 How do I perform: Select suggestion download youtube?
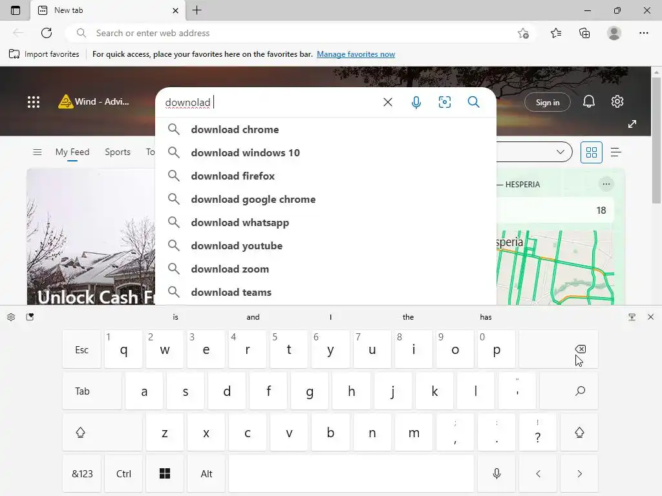[x=326, y=245]
